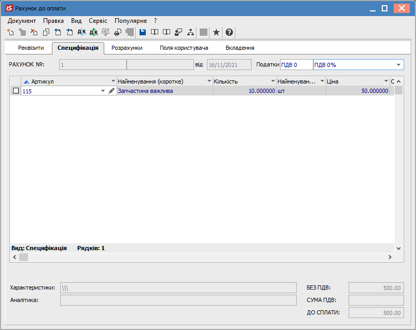Open the Ціна column filter arrow

coord(386,81)
